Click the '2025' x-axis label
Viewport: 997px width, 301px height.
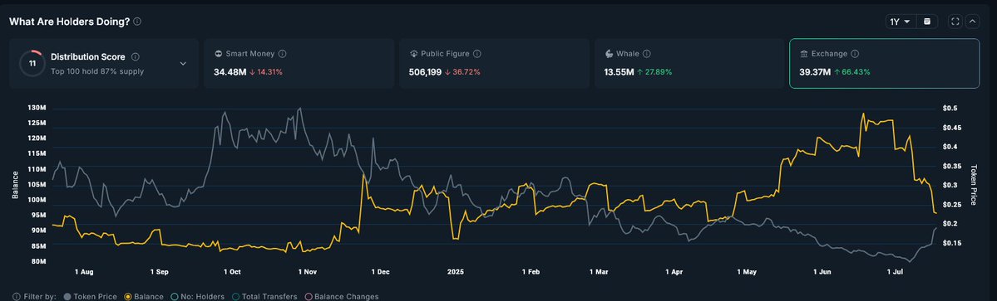tap(456, 271)
